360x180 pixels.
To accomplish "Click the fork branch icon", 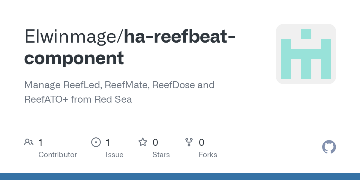I will coord(189,142).
